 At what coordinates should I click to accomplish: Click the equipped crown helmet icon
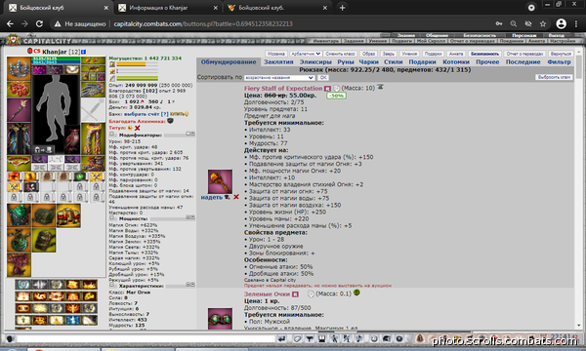pos(19,68)
